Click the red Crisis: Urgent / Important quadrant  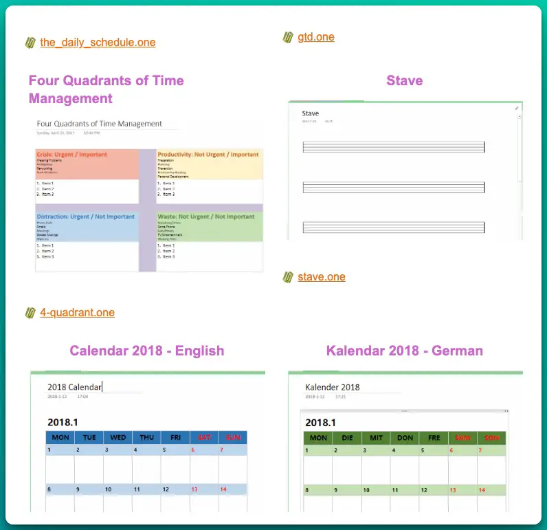tap(86, 164)
